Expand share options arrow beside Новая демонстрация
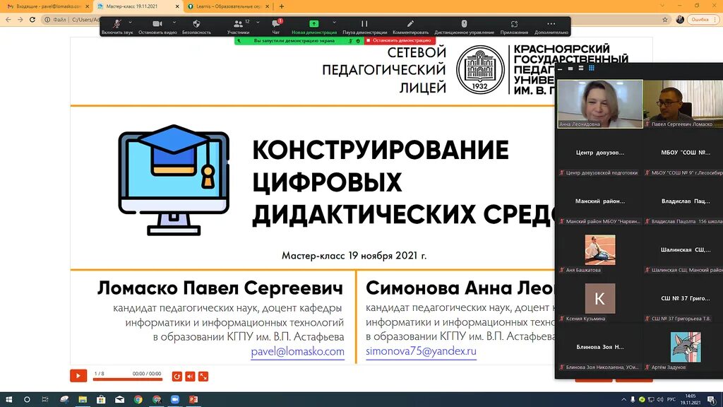The height and width of the screenshot is (407, 723). point(334,22)
